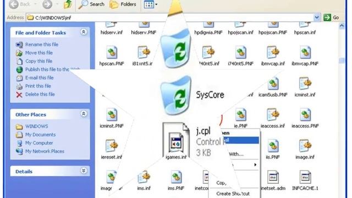Select the ibmvcap.inf file icon
Screen dimensions: 352x198
[x=273, y=53]
